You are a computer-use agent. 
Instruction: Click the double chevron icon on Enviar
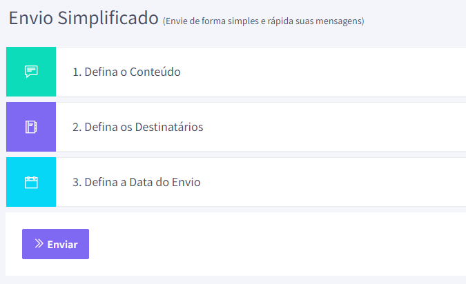39,243
